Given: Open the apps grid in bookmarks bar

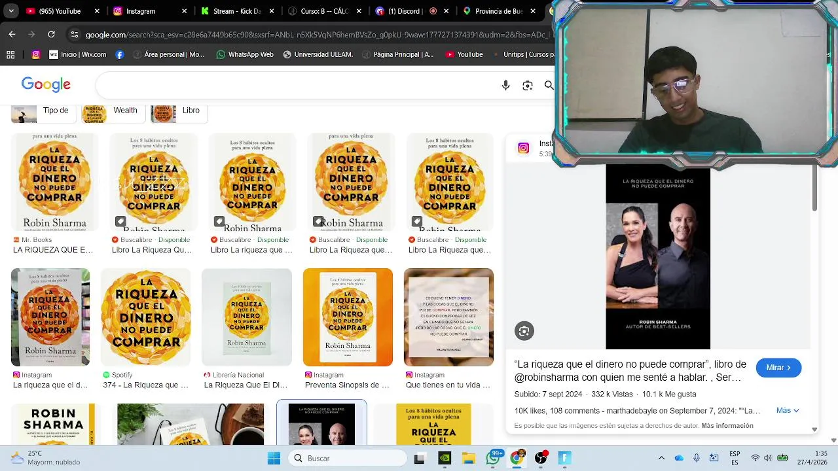Looking at the screenshot, I should [10, 55].
